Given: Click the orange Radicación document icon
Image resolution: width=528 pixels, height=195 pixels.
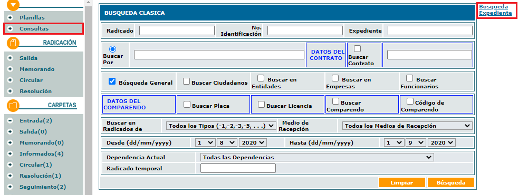Looking at the screenshot, I should [x=13, y=43].
